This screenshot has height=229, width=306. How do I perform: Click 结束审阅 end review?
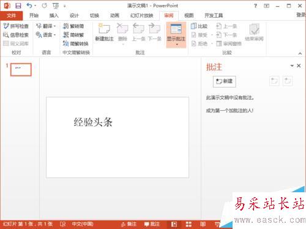(x=254, y=32)
